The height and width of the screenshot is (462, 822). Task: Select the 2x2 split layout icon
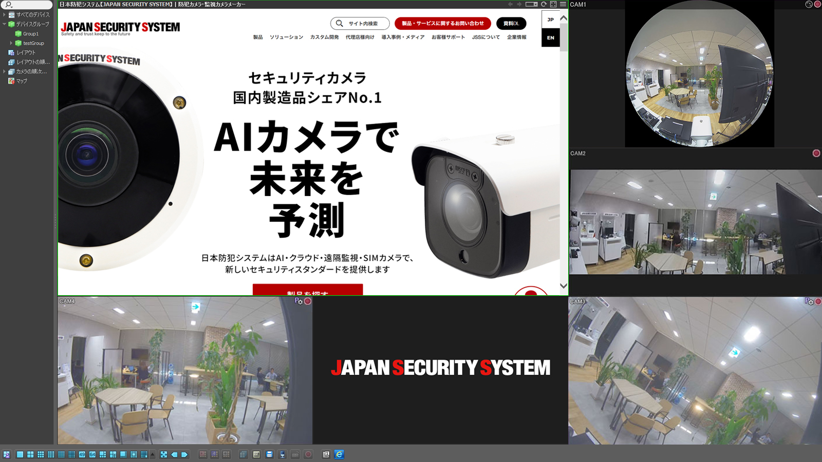(30, 454)
